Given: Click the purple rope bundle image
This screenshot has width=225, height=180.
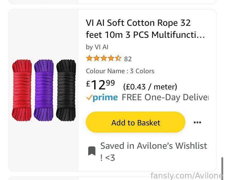Looking at the screenshot, I should pyautogui.click(x=44, y=90).
